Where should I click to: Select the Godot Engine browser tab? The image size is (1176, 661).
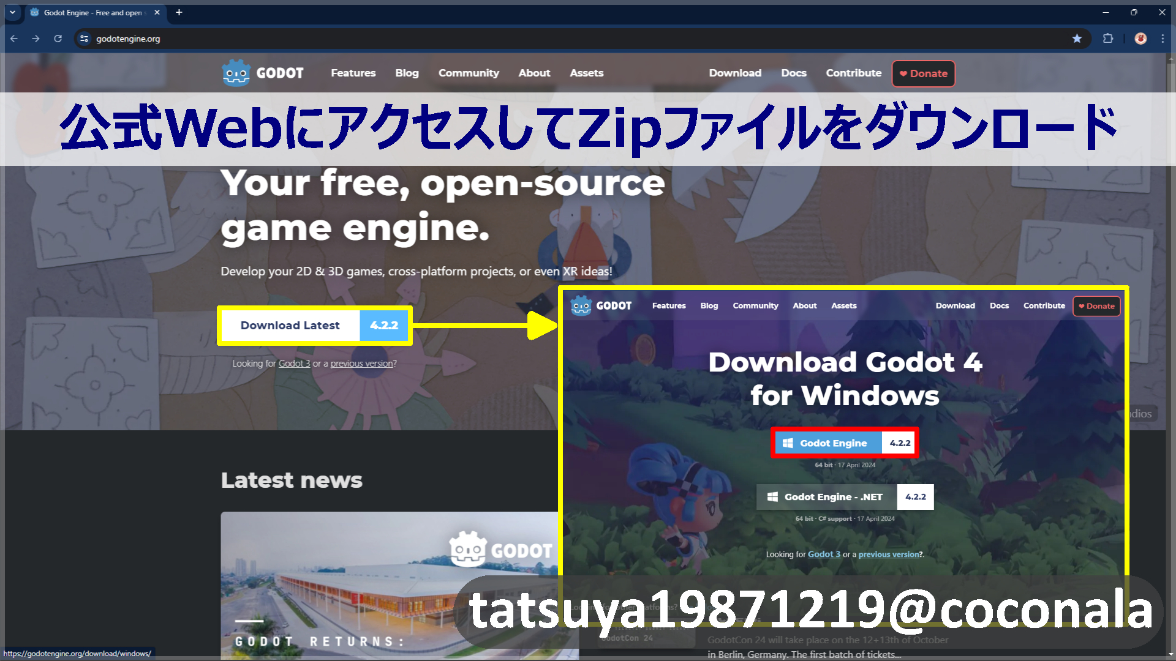[x=95, y=12]
